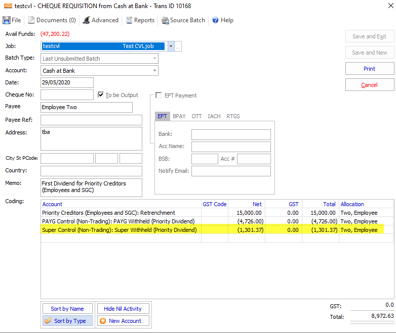This screenshot has width=396, height=333.
Task: Click the Print button
Action: pos(369,69)
